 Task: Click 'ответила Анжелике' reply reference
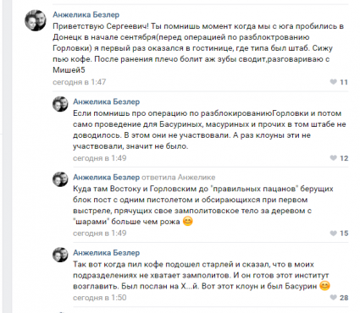(x=178, y=178)
